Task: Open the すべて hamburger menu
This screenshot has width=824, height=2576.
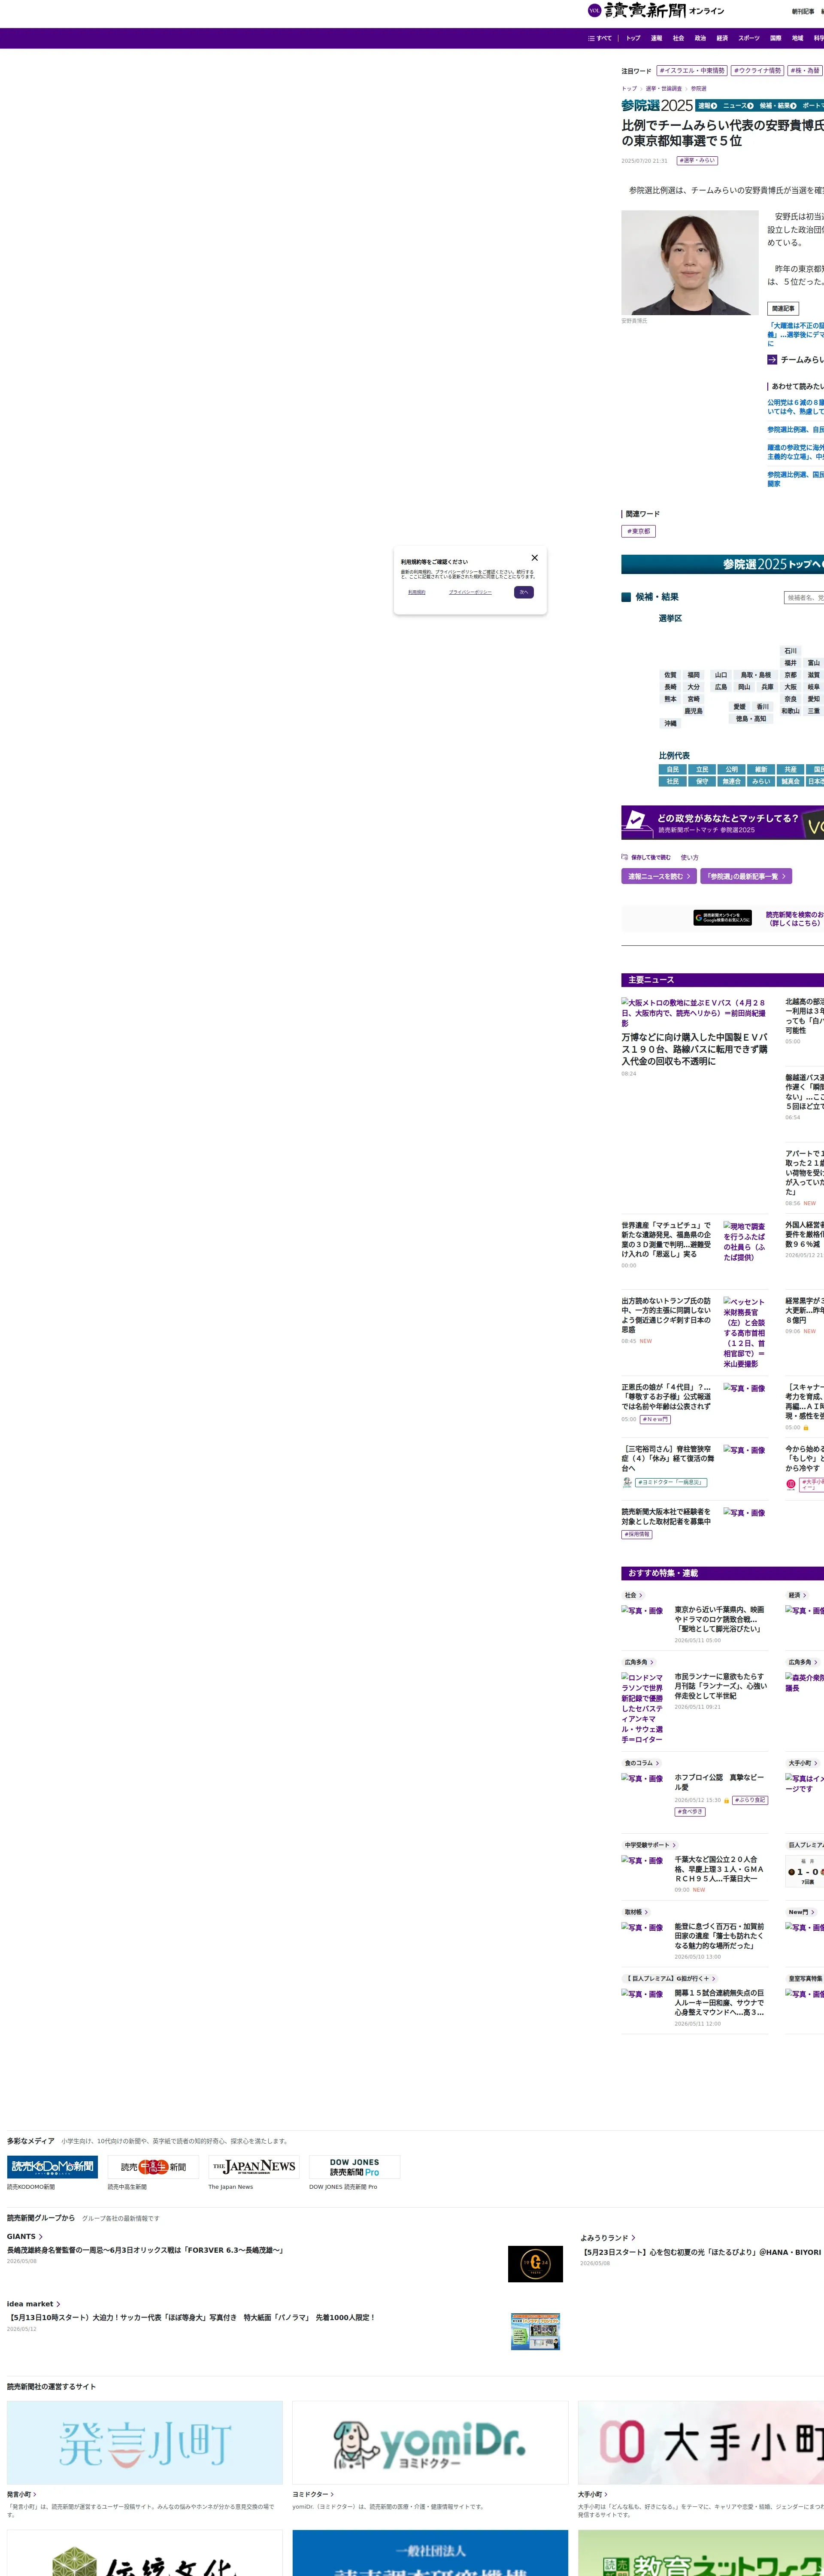Action: click(x=600, y=38)
